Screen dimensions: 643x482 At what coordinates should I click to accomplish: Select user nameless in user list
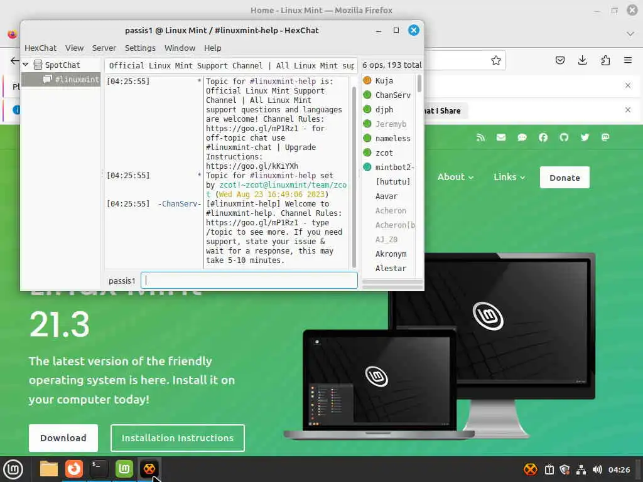point(392,138)
